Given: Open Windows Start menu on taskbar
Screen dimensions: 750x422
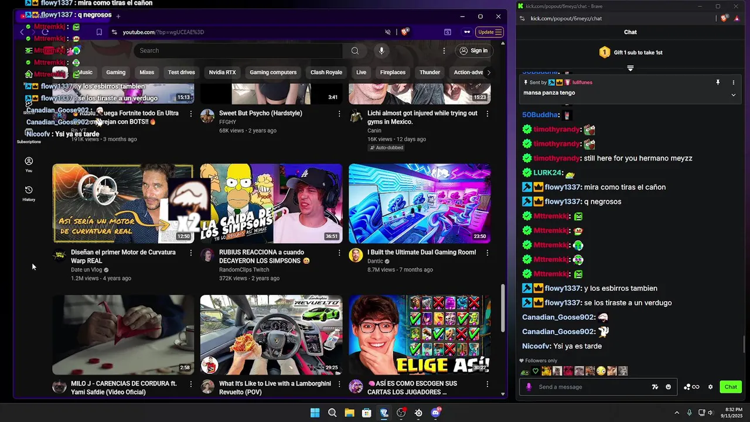Looking at the screenshot, I should click(x=315, y=413).
